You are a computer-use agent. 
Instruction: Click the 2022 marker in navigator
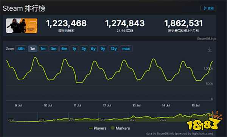click(163, 120)
